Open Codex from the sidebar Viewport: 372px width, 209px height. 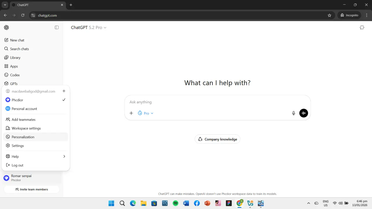(x=31, y=75)
